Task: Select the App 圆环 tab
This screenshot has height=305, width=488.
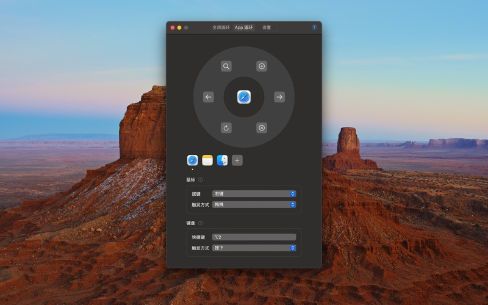Action: 244,27
